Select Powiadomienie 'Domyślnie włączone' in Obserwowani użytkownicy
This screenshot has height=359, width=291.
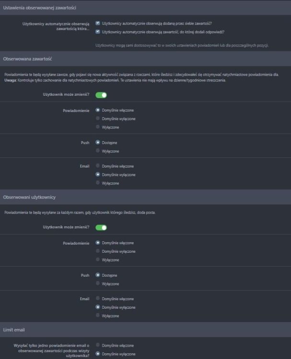pyautogui.click(x=98, y=243)
